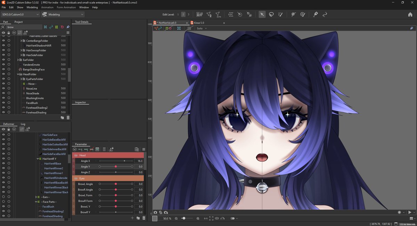Switch to the Project tab
This screenshot has width=417, height=226.
tap(18, 22)
